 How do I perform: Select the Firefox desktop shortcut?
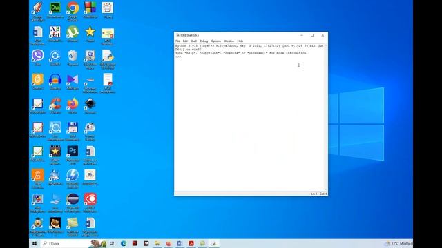coord(73,105)
